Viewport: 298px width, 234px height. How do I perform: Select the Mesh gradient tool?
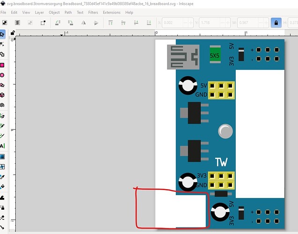click(2, 167)
